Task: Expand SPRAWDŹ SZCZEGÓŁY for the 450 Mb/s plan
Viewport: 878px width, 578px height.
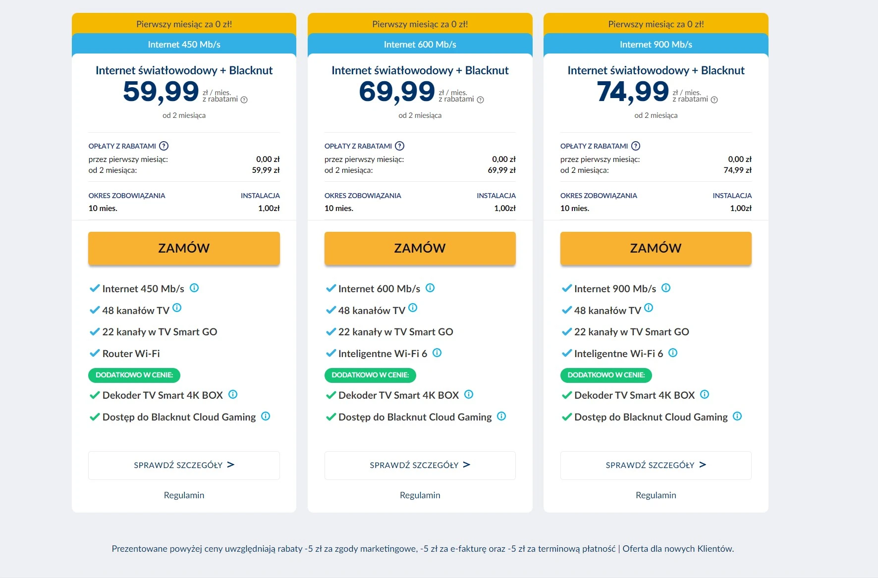Action: pyautogui.click(x=184, y=465)
